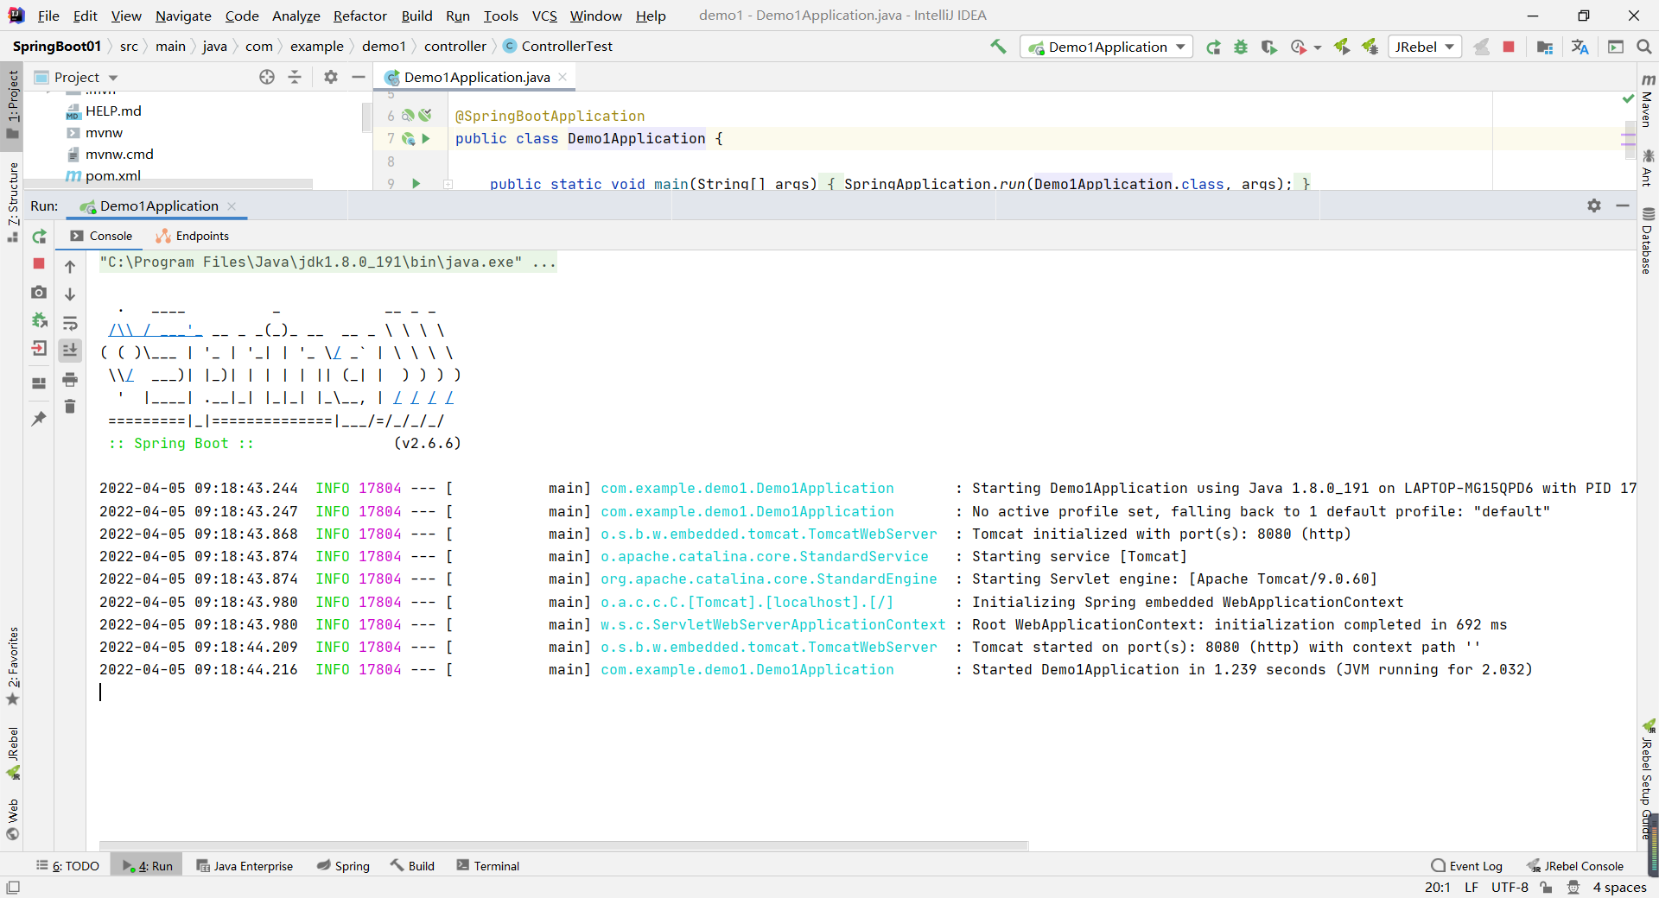
Task: Click the Exit application icon in Run panel
Action: click(39, 348)
